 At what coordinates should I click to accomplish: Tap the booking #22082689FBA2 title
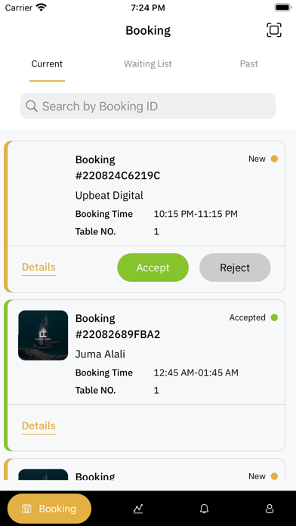(118, 326)
